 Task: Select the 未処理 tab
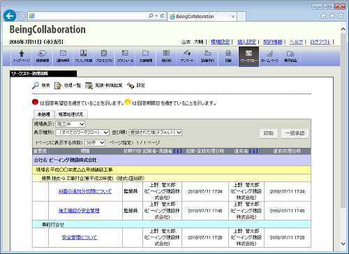pyautogui.click(x=44, y=114)
